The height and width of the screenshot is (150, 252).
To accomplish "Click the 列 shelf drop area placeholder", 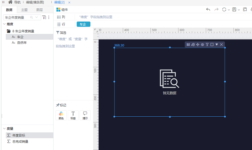I will [96, 17].
